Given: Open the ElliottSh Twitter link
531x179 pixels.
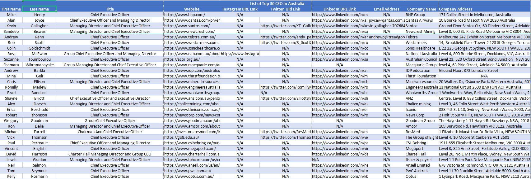Looking at the screenshot, I should tap(286, 98).
